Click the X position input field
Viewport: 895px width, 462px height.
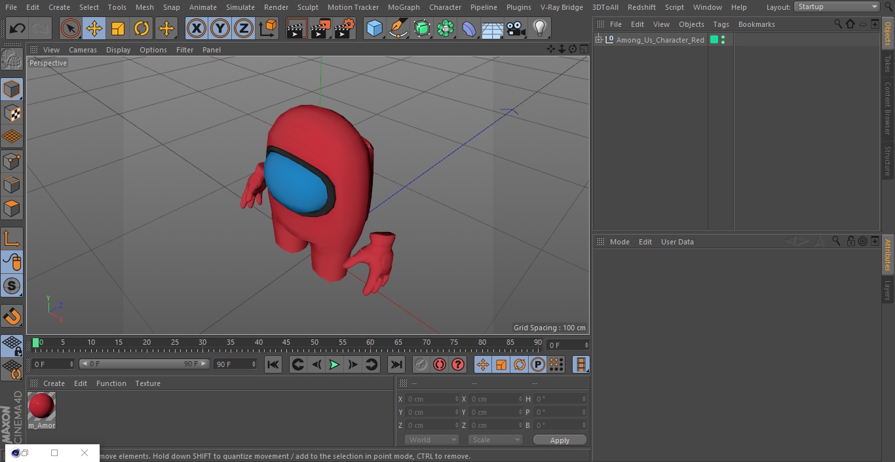click(x=431, y=399)
